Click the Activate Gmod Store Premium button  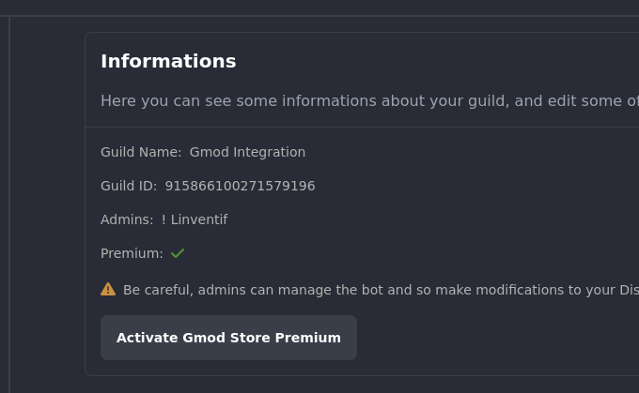pyautogui.click(x=228, y=338)
